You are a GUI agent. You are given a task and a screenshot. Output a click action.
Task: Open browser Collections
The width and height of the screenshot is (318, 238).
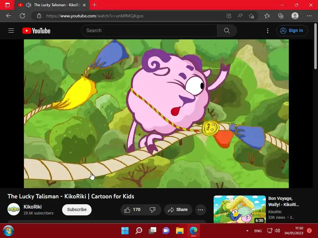(x=281, y=16)
